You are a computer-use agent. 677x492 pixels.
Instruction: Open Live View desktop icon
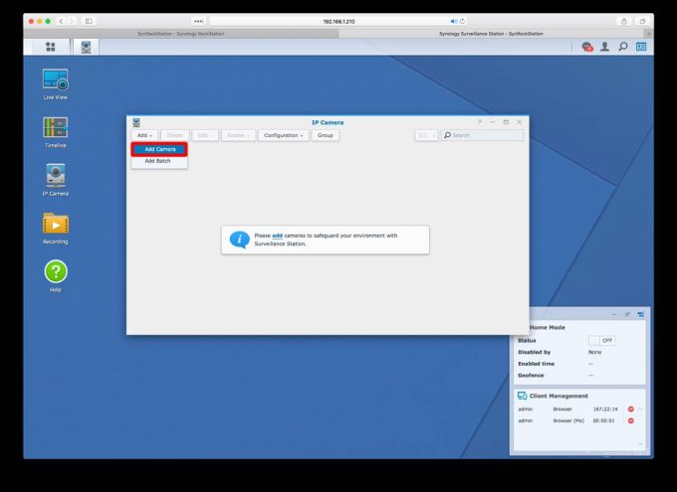click(55, 82)
